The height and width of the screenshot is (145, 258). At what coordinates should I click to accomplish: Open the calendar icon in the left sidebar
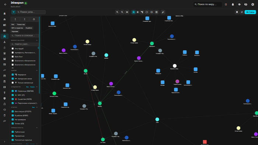coord(4,76)
